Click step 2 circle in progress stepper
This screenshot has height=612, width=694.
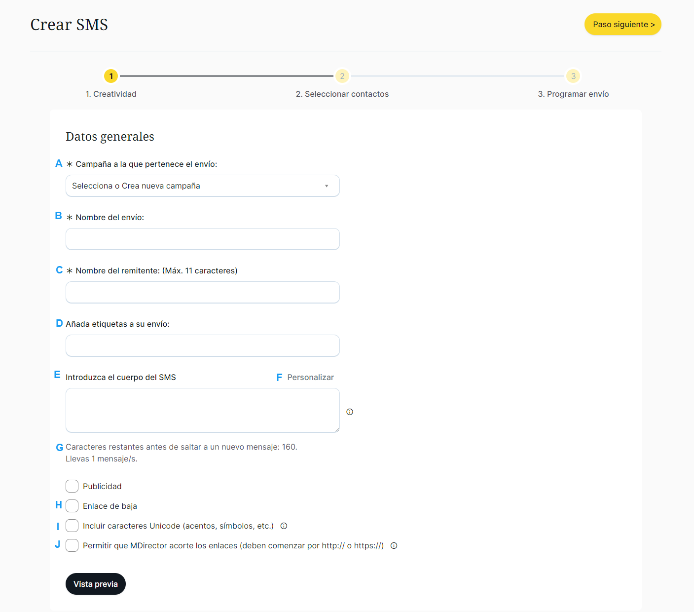coord(342,76)
